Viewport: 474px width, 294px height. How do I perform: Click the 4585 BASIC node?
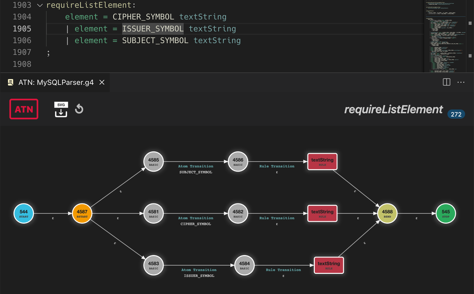pyautogui.click(x=153, y=161)
